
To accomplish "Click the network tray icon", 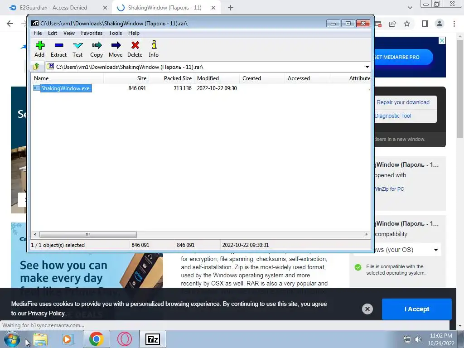I will tap(407, 339).
